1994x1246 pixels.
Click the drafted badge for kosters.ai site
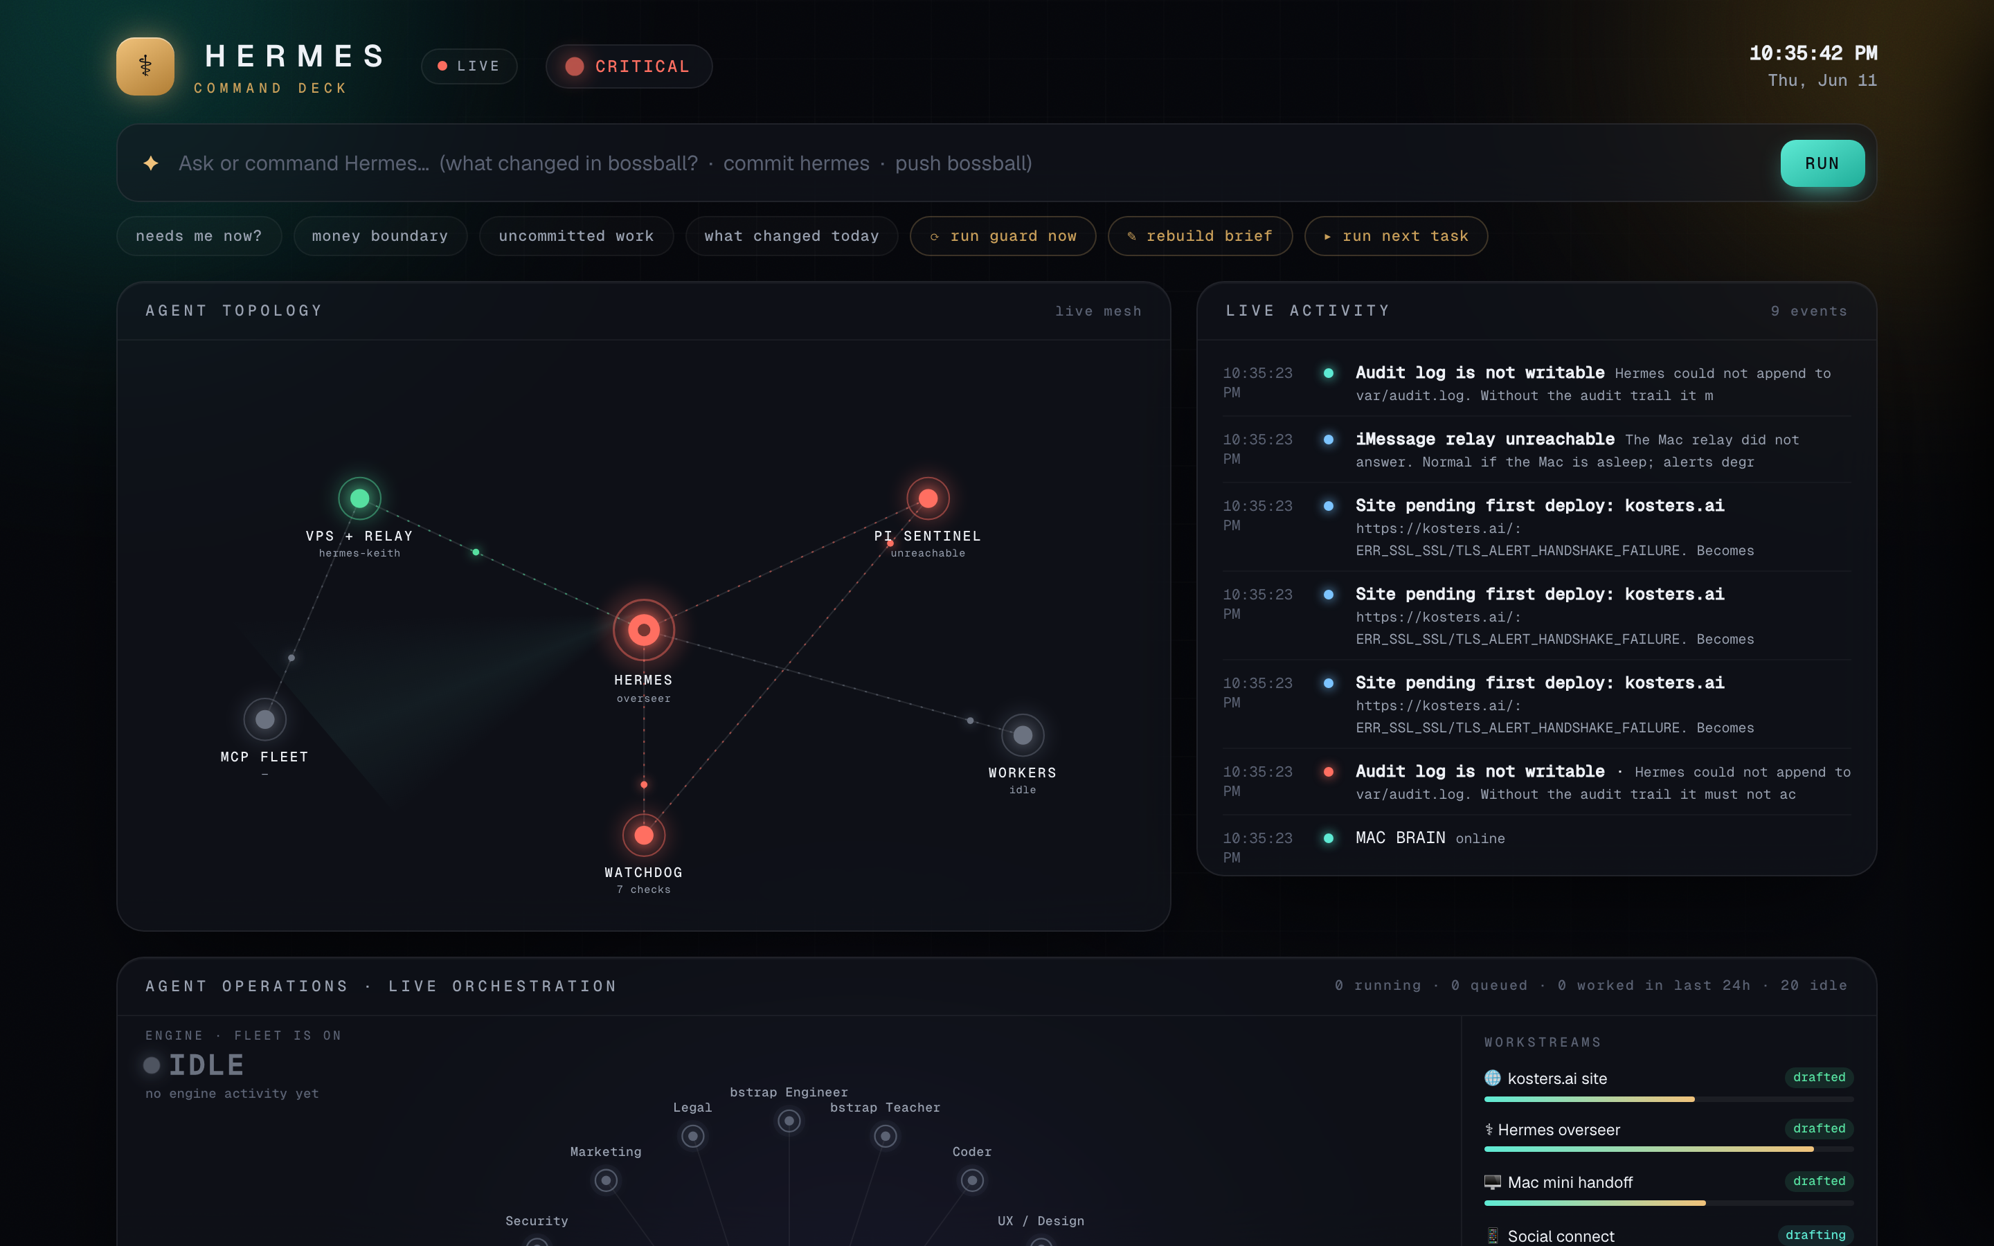pyautogui.click(x=1819, y=1077)
